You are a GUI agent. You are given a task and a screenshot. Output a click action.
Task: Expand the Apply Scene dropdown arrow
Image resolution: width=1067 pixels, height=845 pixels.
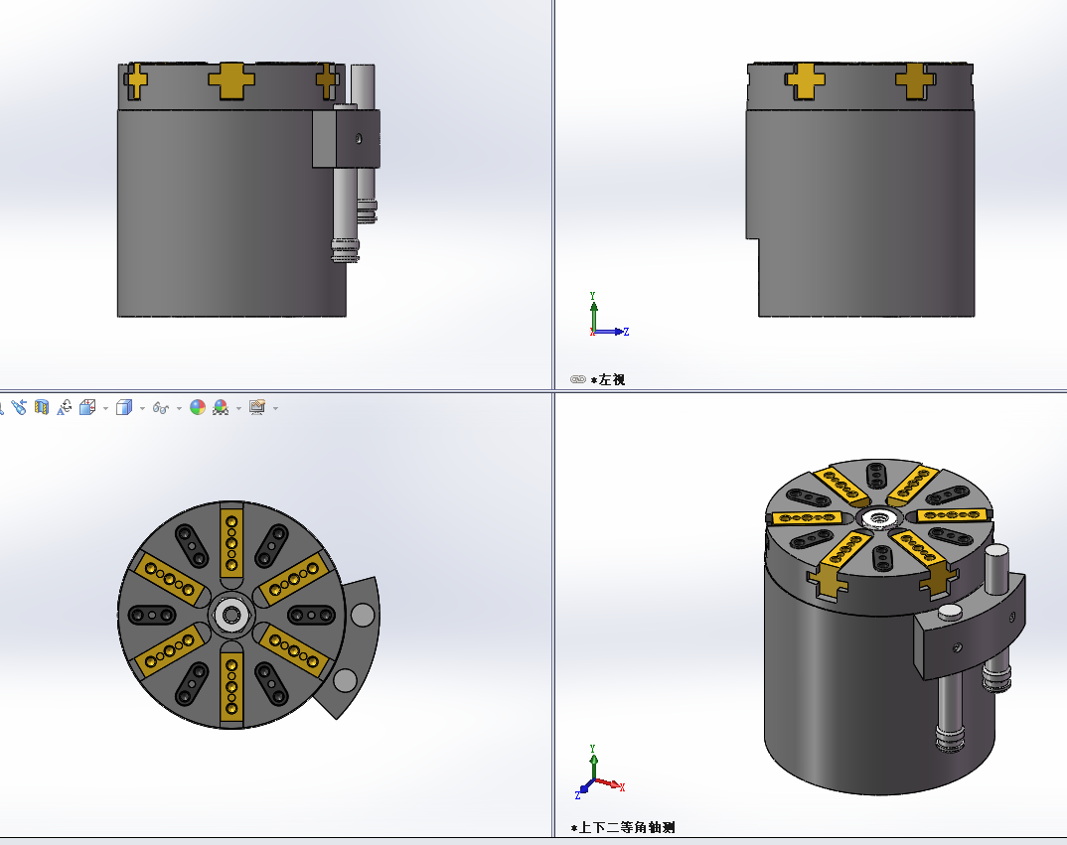[238, 408]
